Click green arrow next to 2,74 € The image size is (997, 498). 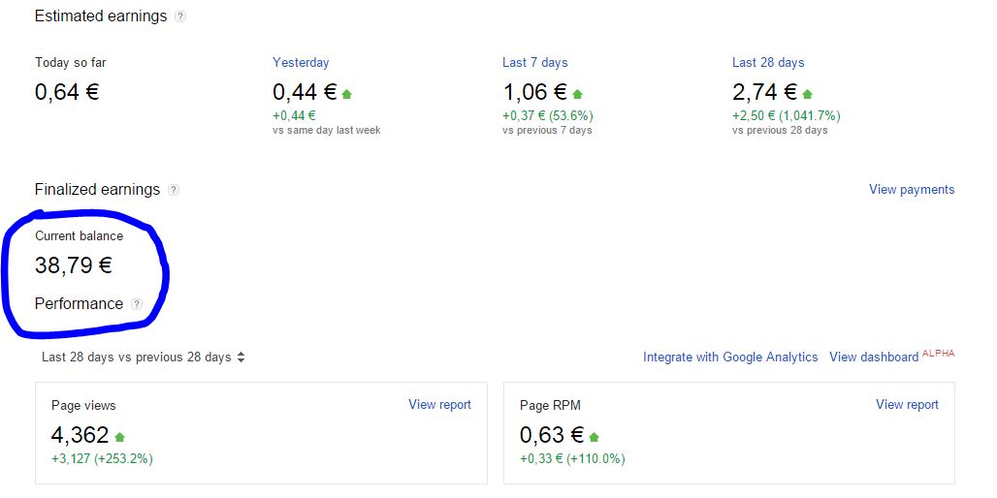click(x=808, y=94)
